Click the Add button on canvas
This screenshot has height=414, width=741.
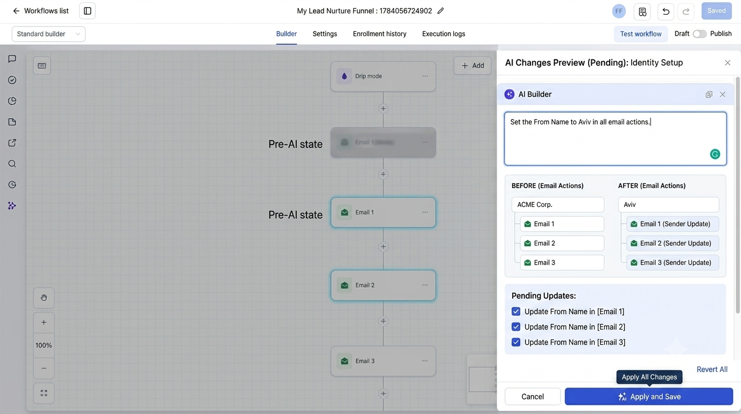[472, 66]
